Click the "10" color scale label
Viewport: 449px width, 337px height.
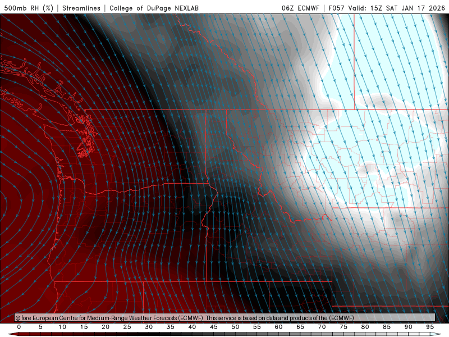[62, 327]
